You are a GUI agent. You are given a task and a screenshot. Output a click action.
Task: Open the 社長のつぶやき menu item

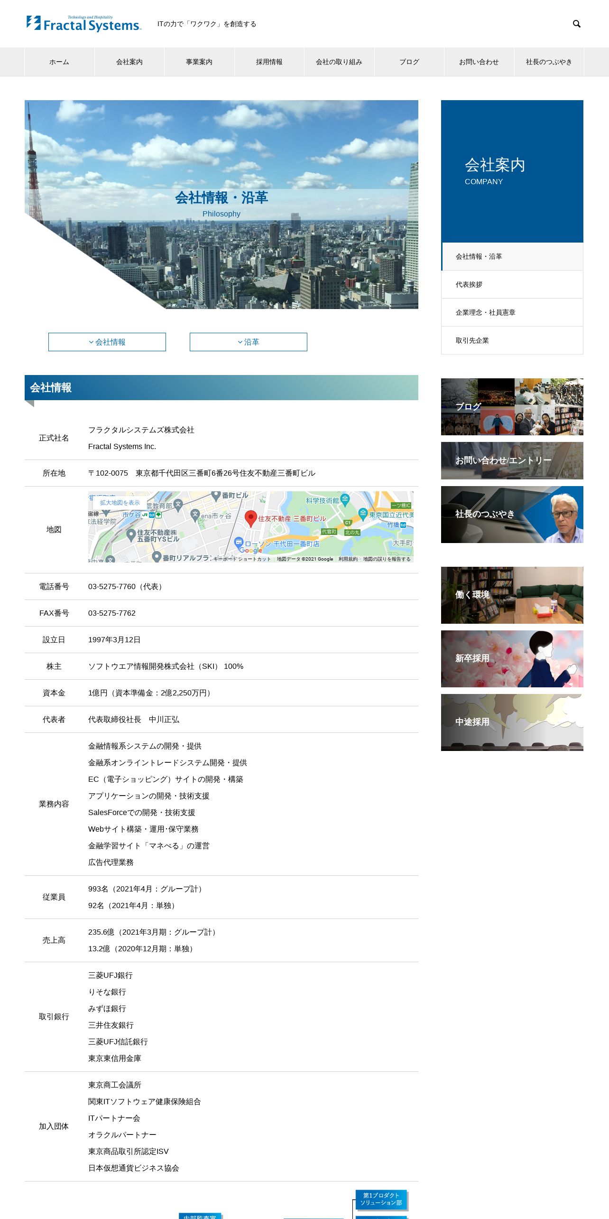pyautogui.click(x=549, y=62)
